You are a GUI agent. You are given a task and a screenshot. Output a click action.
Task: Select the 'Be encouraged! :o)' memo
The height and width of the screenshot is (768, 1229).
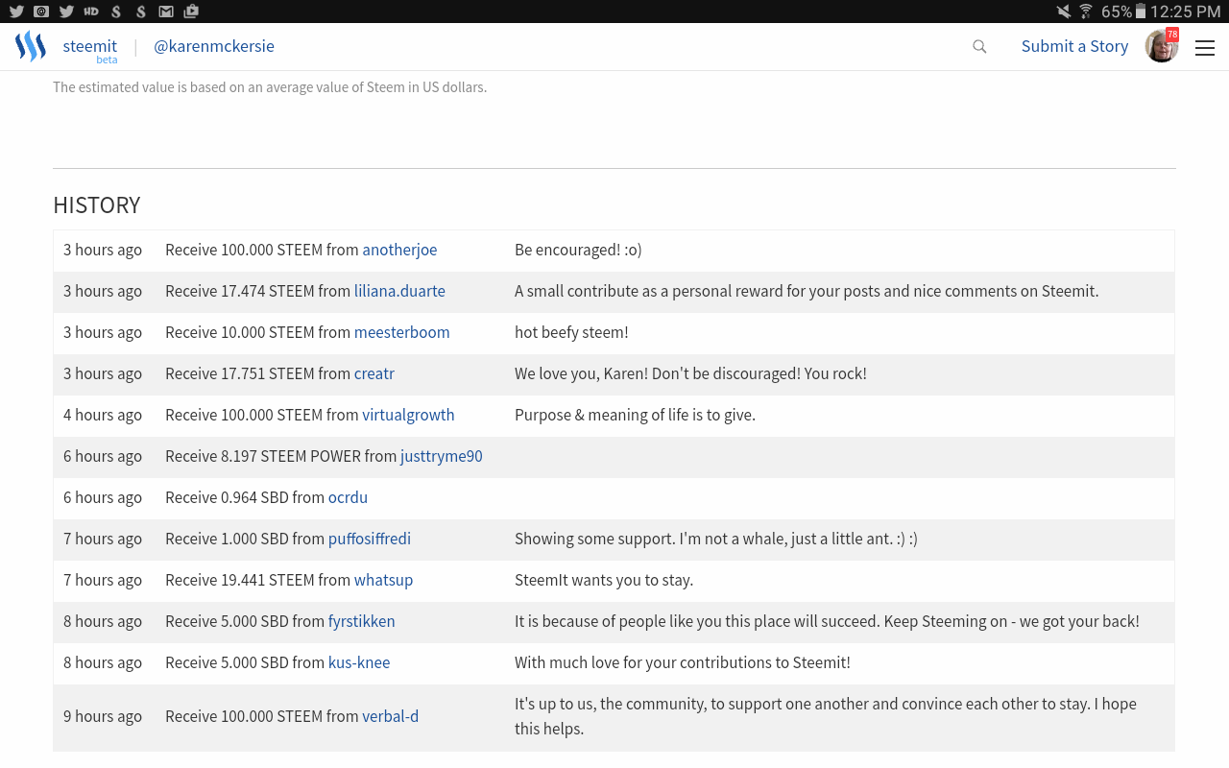pos(578,250)
